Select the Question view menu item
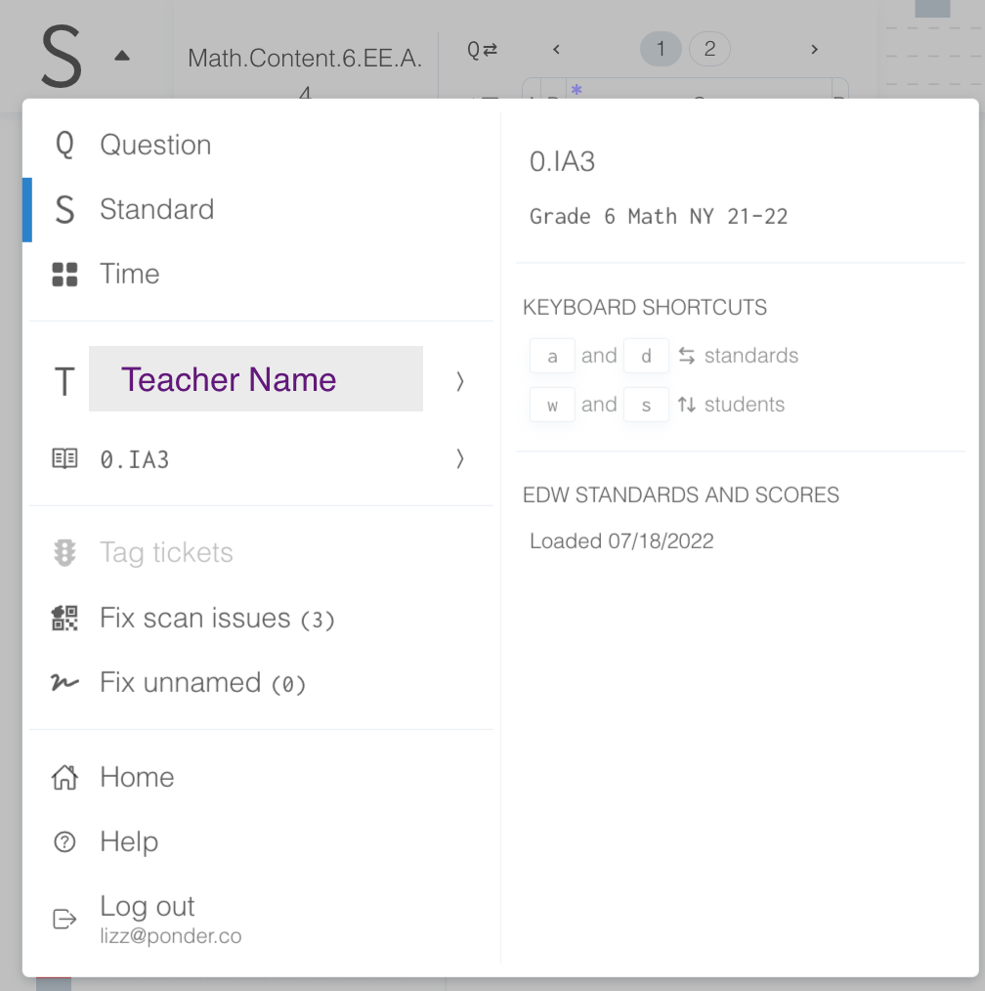The height and width of the screenshot is (991, 985). [x=260, y=145]
